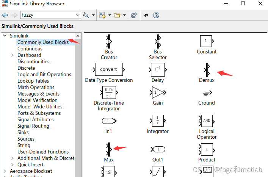Select the Lookup Tables library
Screen dimensions: 268x177
[33, 81]
